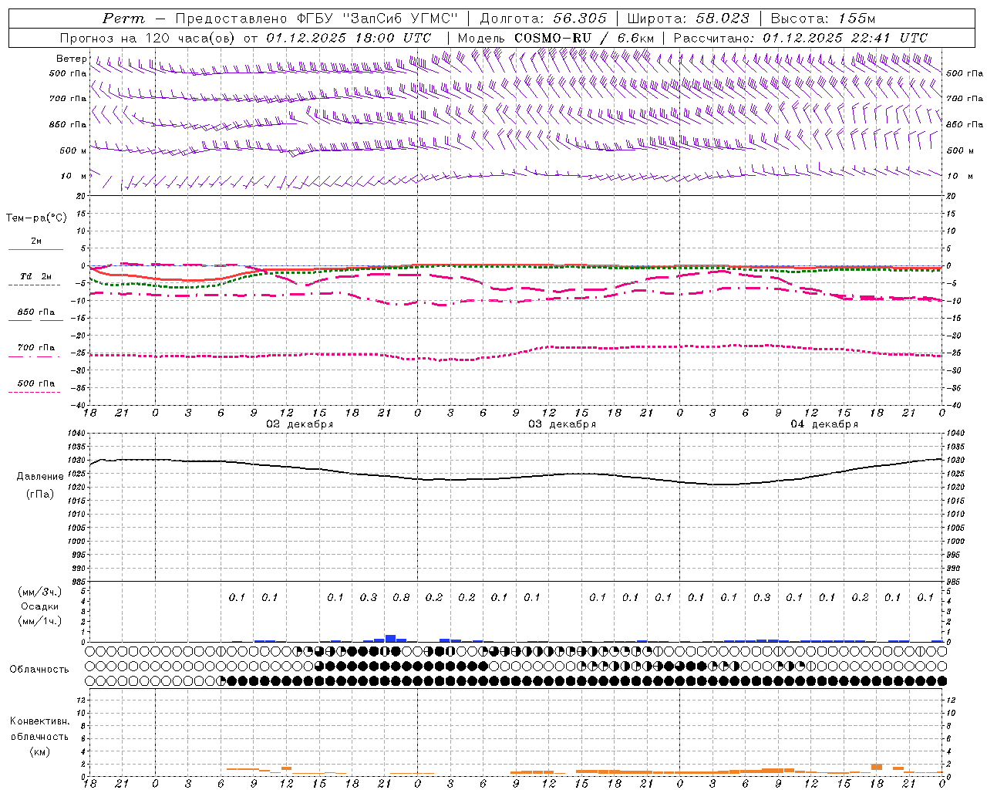Select the '10 м' wind level label on left
Image resolution: width=987 pixels, height=790 pixels.
[x=73, y=176]
